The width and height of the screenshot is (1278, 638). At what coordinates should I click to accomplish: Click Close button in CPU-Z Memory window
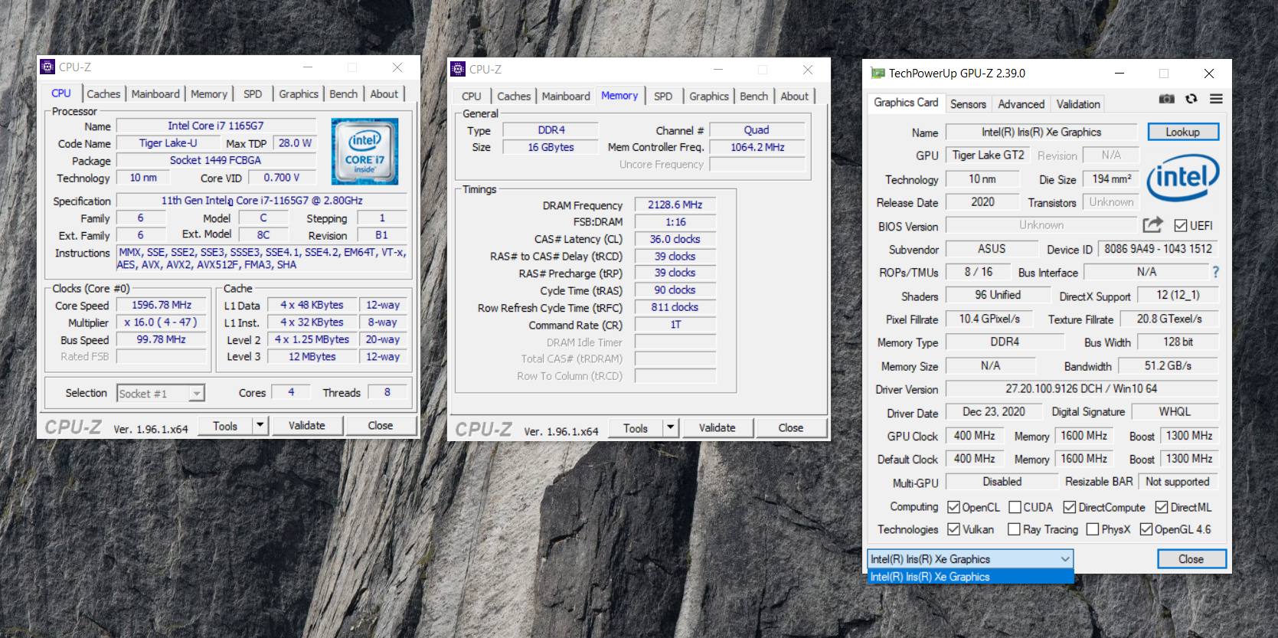coord(791,427)
